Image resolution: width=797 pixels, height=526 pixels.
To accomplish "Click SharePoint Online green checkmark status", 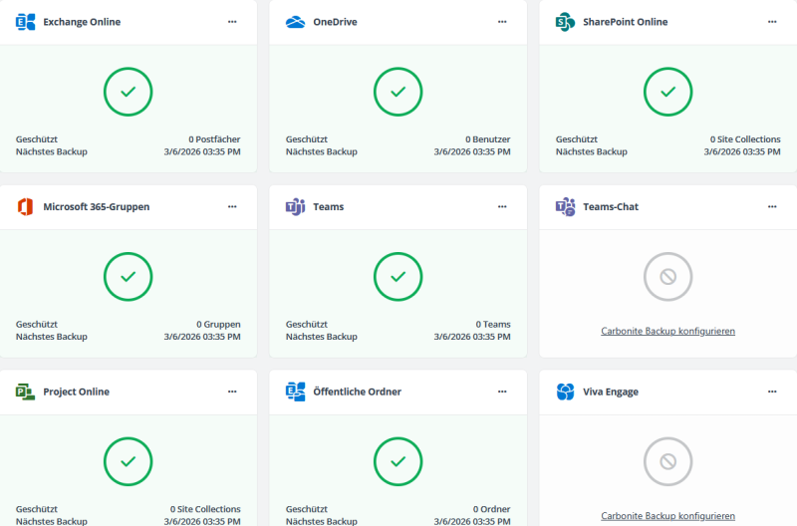I will [667, 92].
